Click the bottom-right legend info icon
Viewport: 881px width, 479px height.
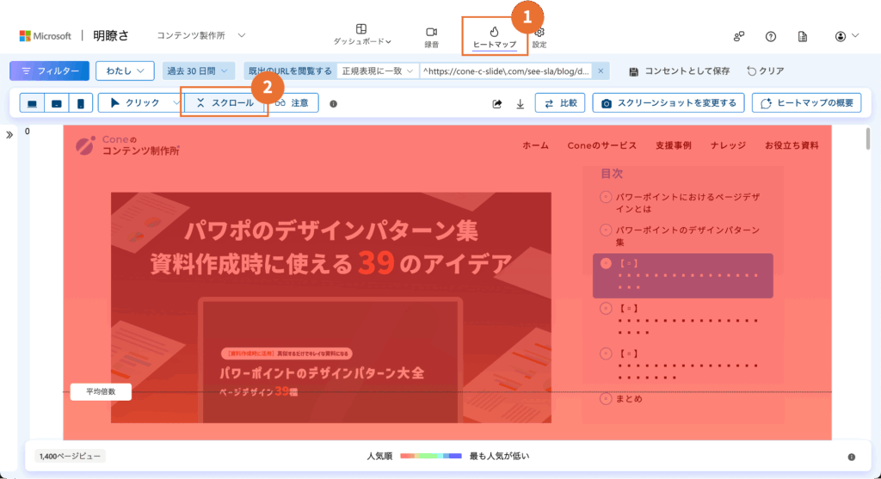852,458
